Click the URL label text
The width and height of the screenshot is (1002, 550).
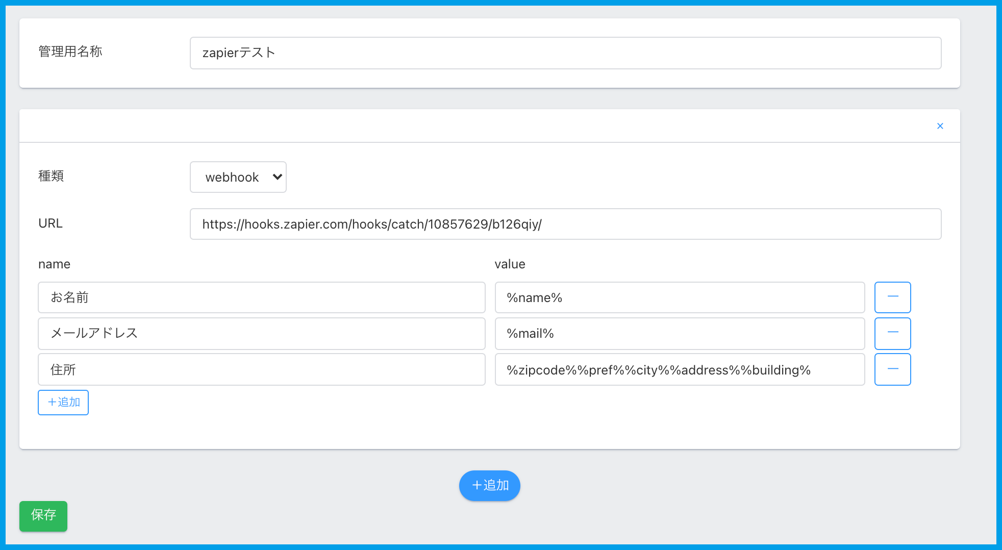51,223
